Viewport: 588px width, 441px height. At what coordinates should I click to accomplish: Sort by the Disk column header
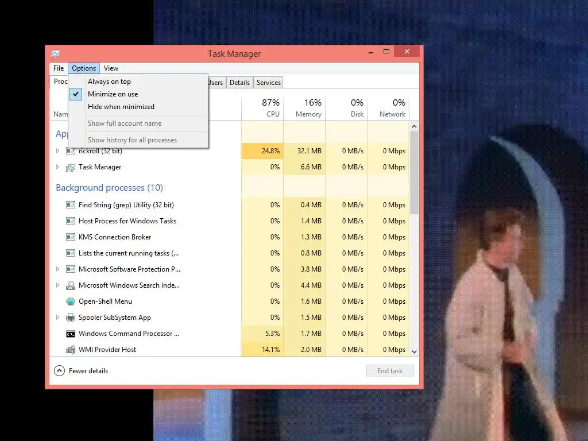pos(346,108)
